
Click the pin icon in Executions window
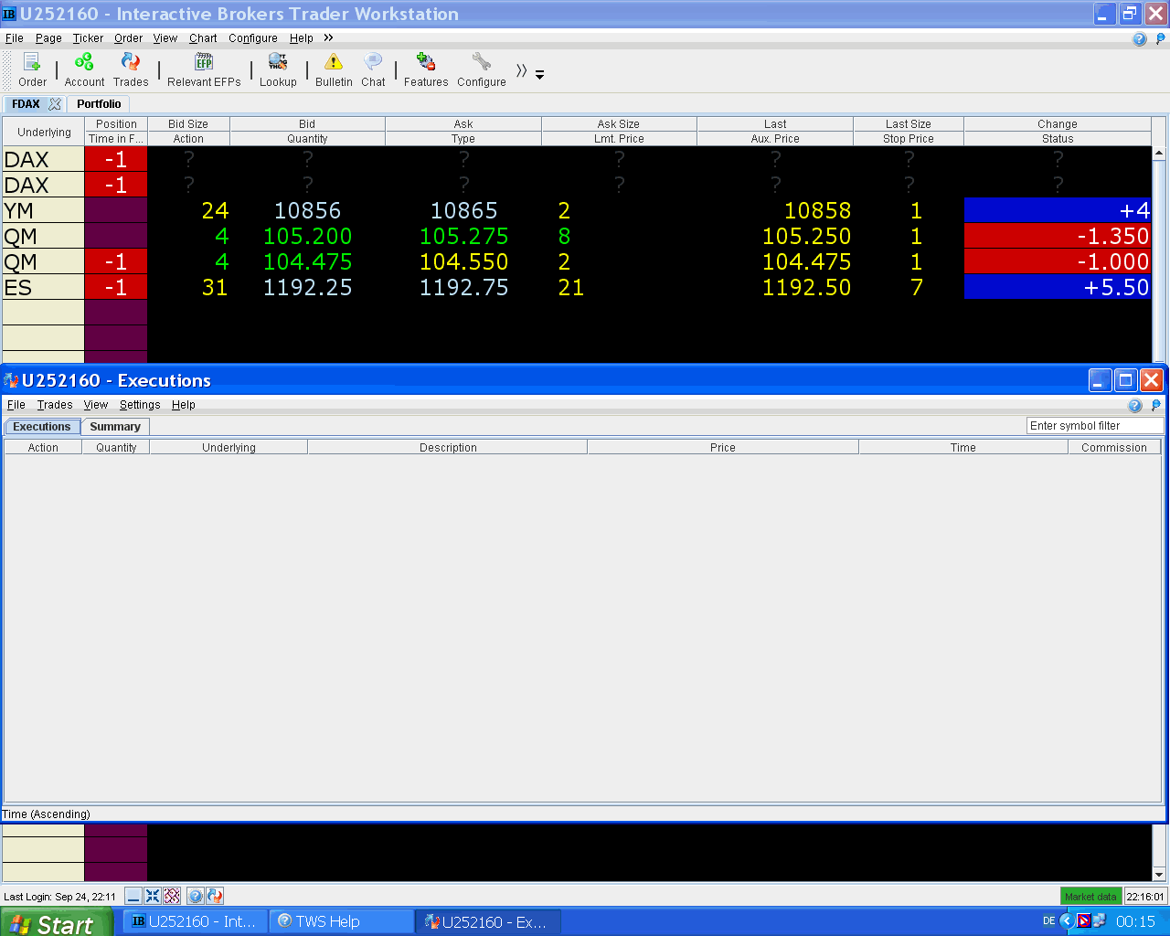[1156, 405]
